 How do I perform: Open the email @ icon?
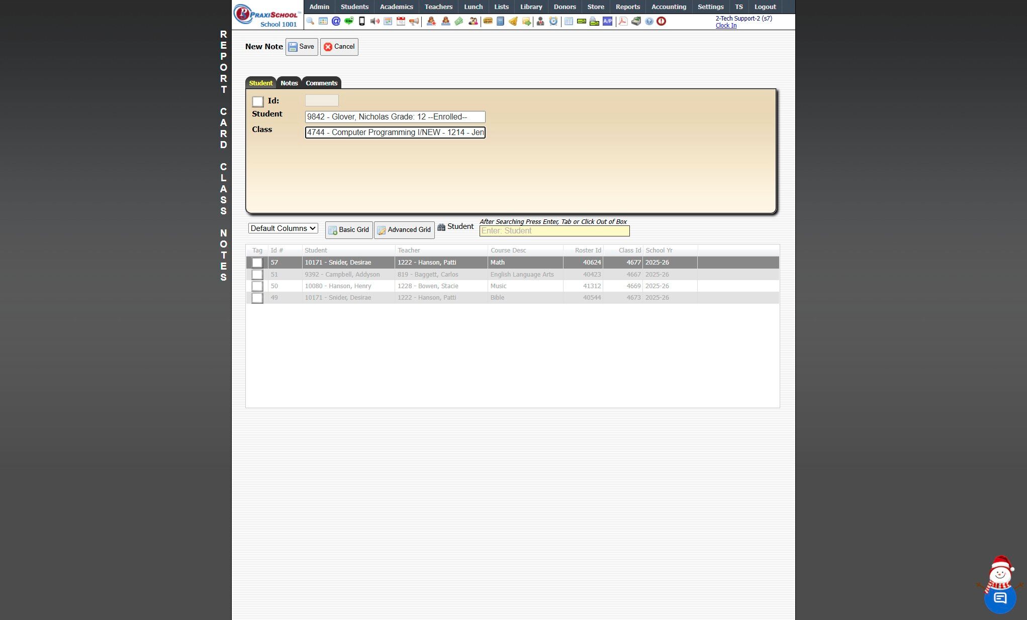(x=336, y=21)
